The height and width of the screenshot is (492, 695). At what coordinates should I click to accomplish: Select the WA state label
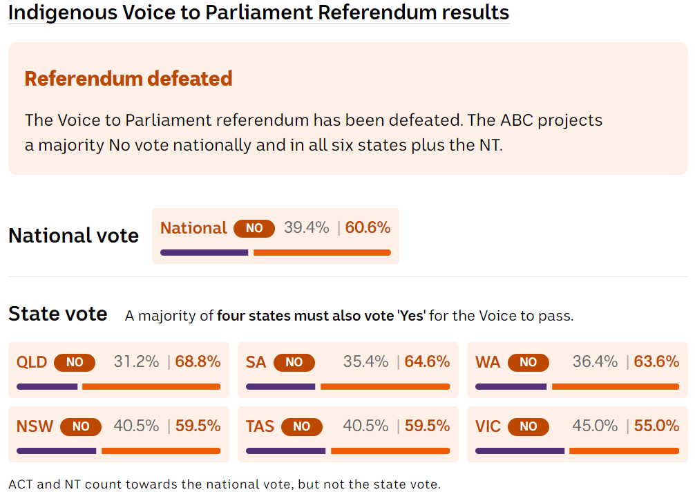[488, 362]
